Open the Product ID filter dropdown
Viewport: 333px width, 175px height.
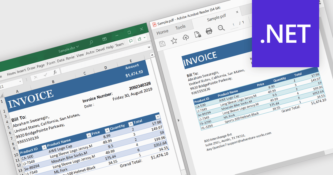pyautogui.click(x=44, y=147)
